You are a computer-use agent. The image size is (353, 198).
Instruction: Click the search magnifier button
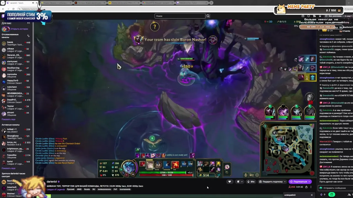coord(208,16)
